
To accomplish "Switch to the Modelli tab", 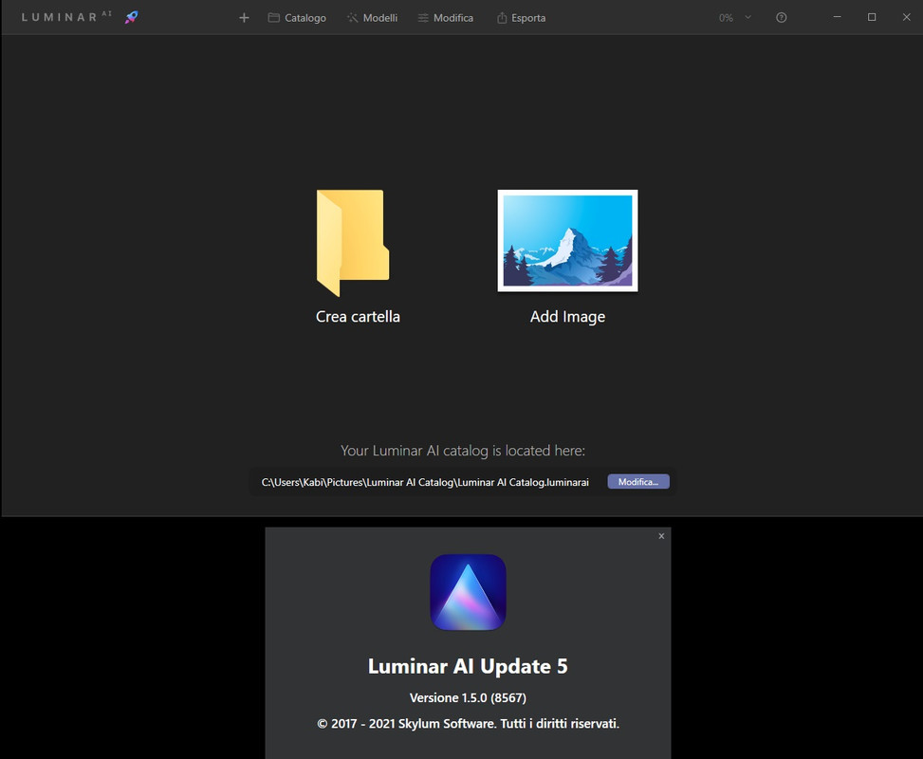I will coord(372,18).
